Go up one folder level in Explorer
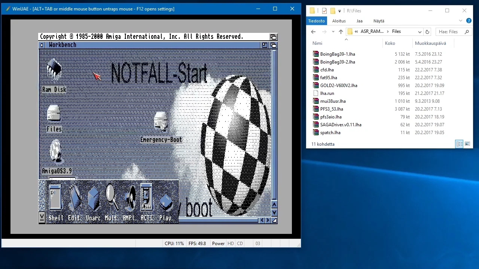Viewport: 479px width, 269px height. click(341, 32)
